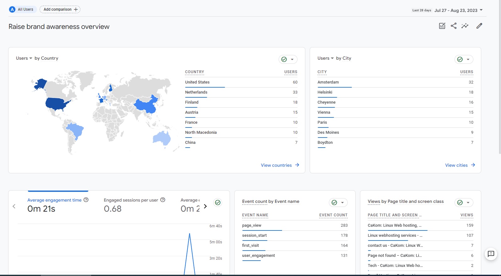Open feedback chat bubble icon
501x276 pixels.
pyautogui.click(x=491, y=254)
